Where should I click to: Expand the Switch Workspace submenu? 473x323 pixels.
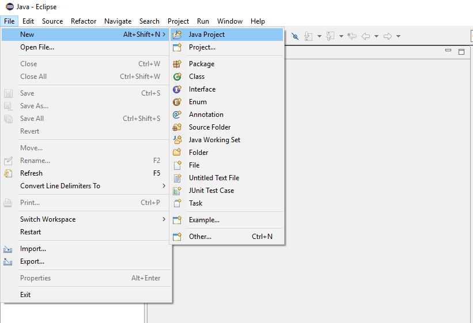point(86,219)
